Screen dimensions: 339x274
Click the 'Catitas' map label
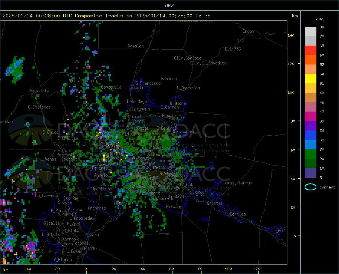click(215, 203)
